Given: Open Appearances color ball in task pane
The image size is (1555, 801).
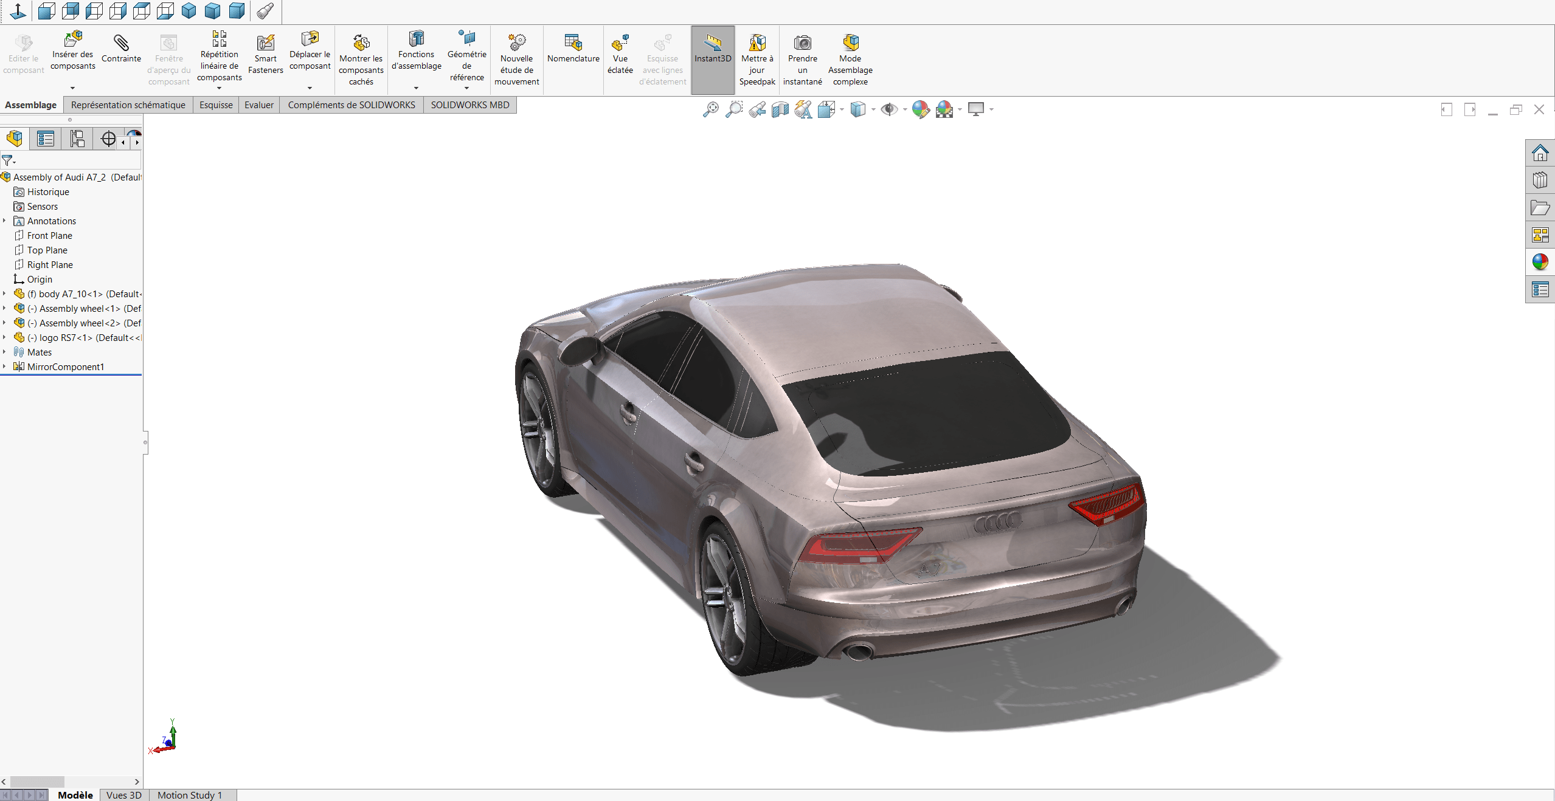Looking at the screenshot, I should click(1540, 262).
